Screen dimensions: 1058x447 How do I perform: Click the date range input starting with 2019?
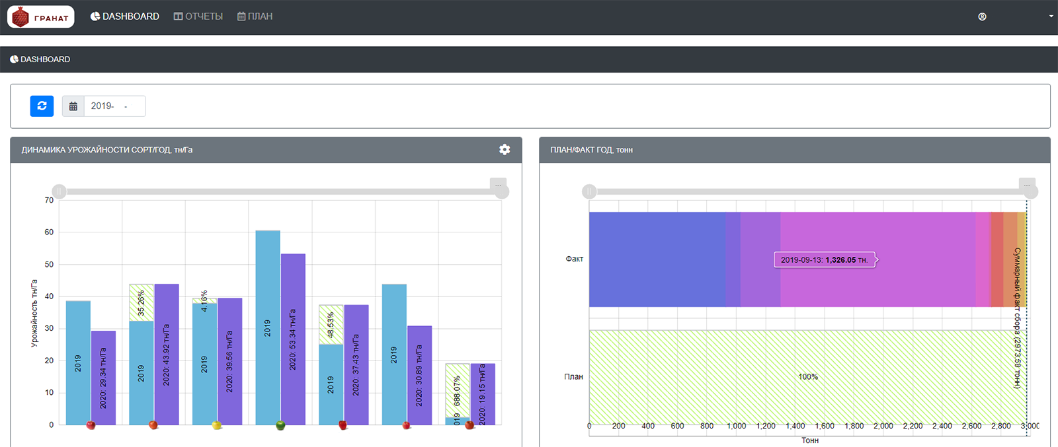coord(114,106)
